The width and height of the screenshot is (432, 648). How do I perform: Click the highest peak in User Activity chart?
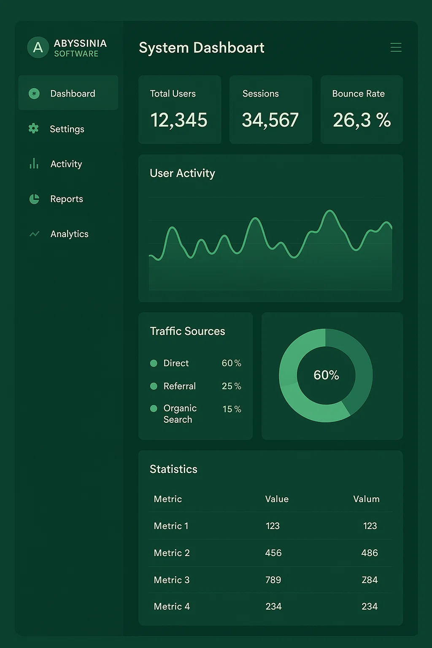click(x=330, y=211)
